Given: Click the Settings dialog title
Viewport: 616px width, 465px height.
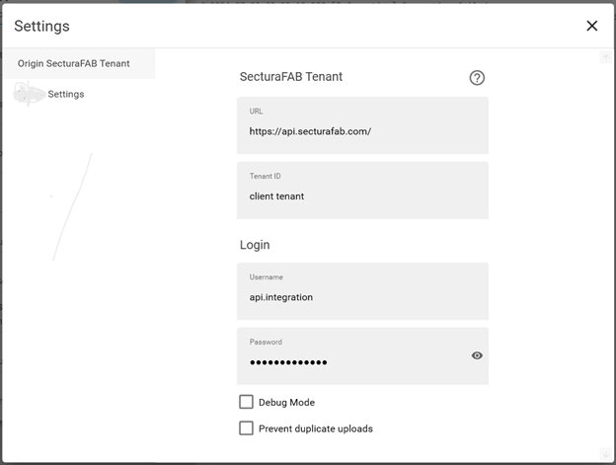Looking at the screenshot, I should tap(41, 27).
